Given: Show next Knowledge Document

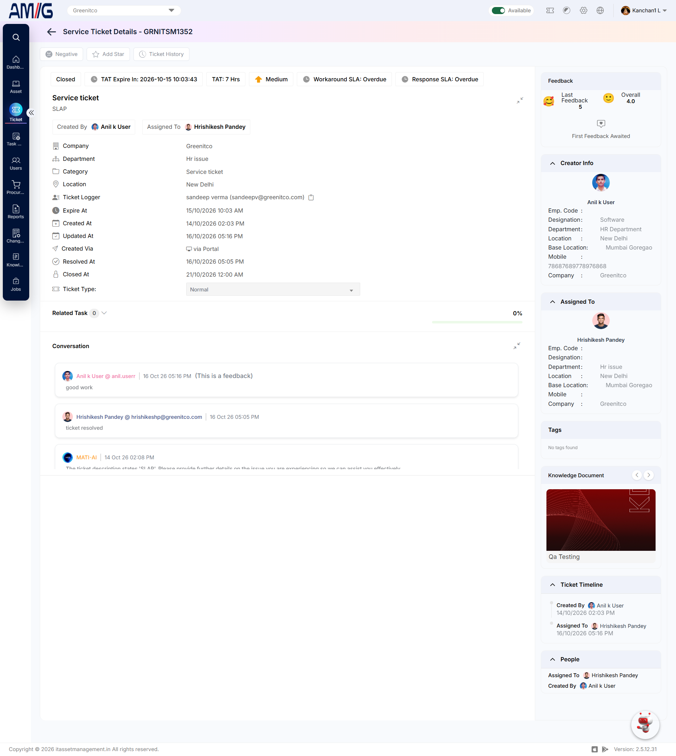Looking at the screenshot, I should tap(649, 475).
